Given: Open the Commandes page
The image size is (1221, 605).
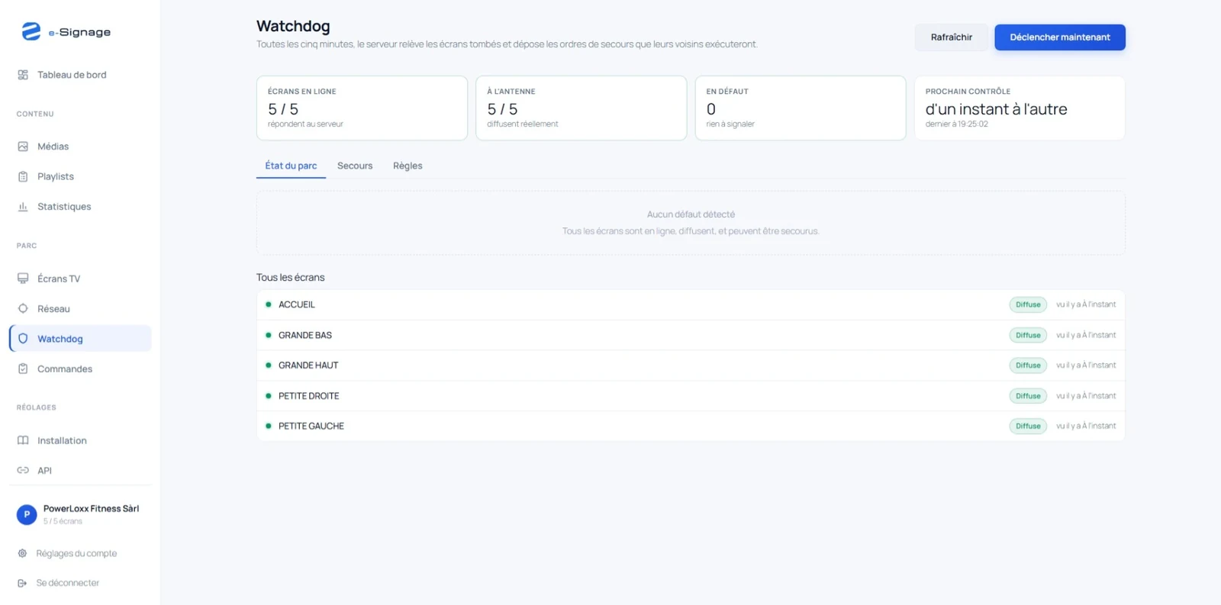Looking at the screenshot, I should tap(80, 368).
